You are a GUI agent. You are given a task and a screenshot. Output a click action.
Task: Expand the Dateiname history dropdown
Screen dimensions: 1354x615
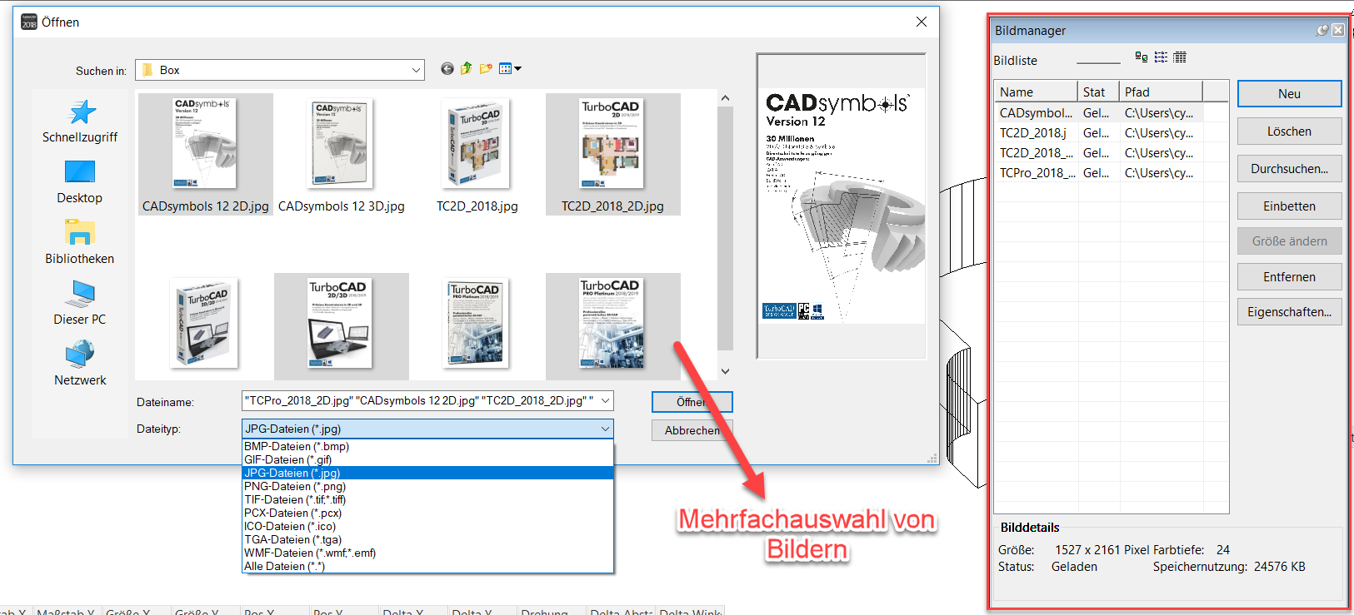605,401
